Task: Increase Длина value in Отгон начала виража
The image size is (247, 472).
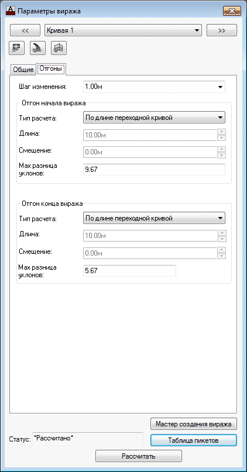Action: (222, 132)
